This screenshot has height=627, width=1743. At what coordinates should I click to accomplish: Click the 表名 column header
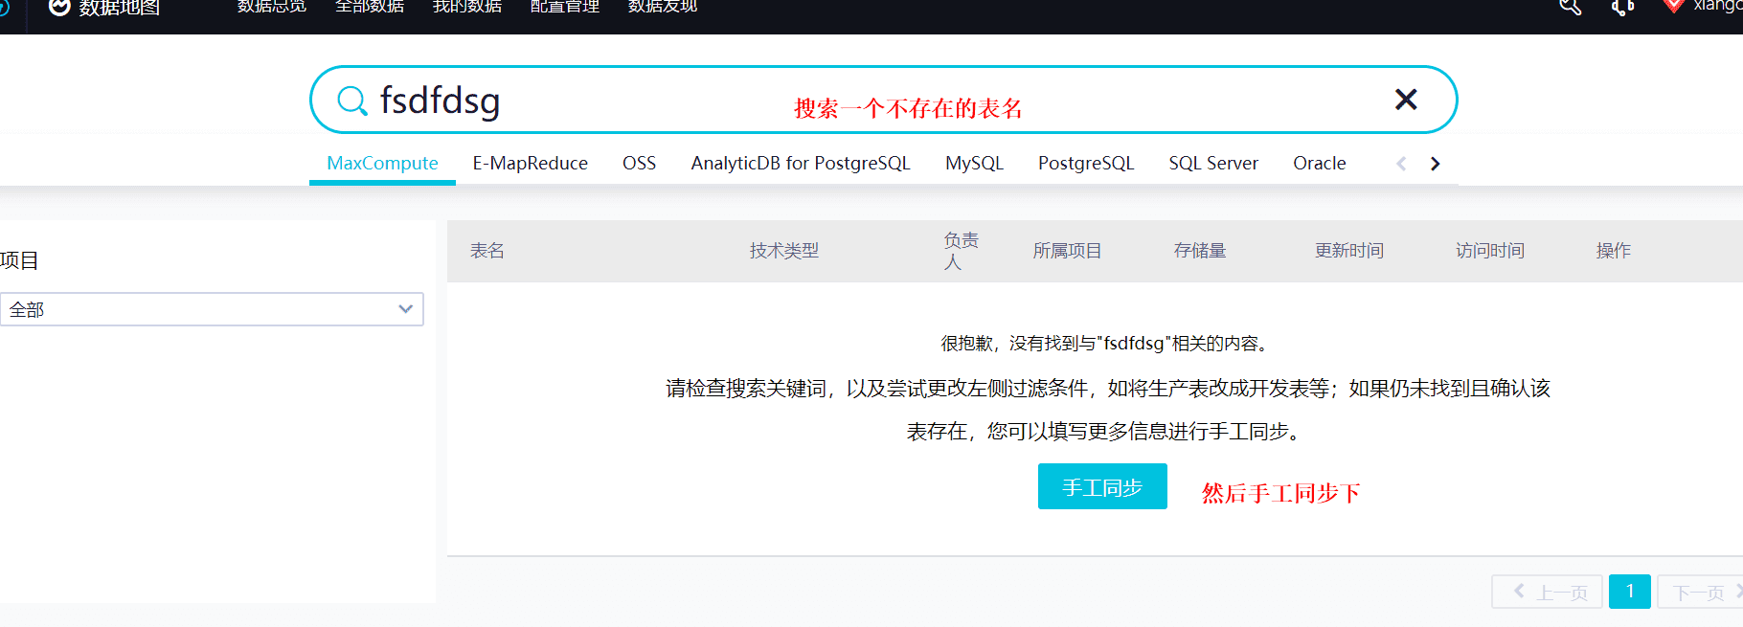(487, 251)
